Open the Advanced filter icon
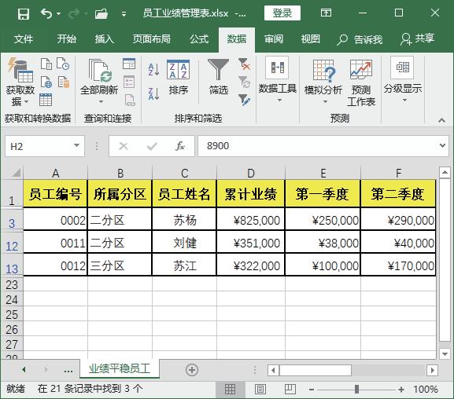 click(x=244, y=100)
